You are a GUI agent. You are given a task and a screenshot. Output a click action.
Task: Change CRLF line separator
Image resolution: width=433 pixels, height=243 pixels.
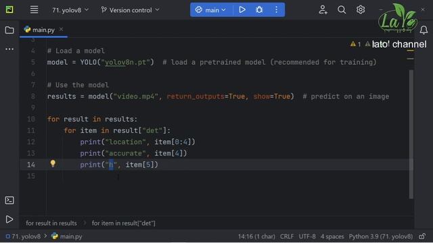(x=287, y=236)
